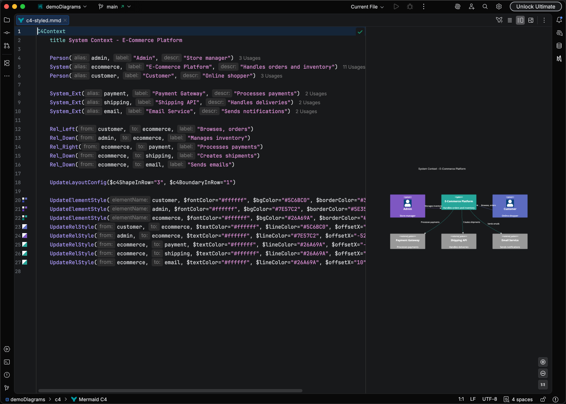This screenshot has width=566, height=404.
Task: Click the notifications bell icon
Action: point(559,20)
